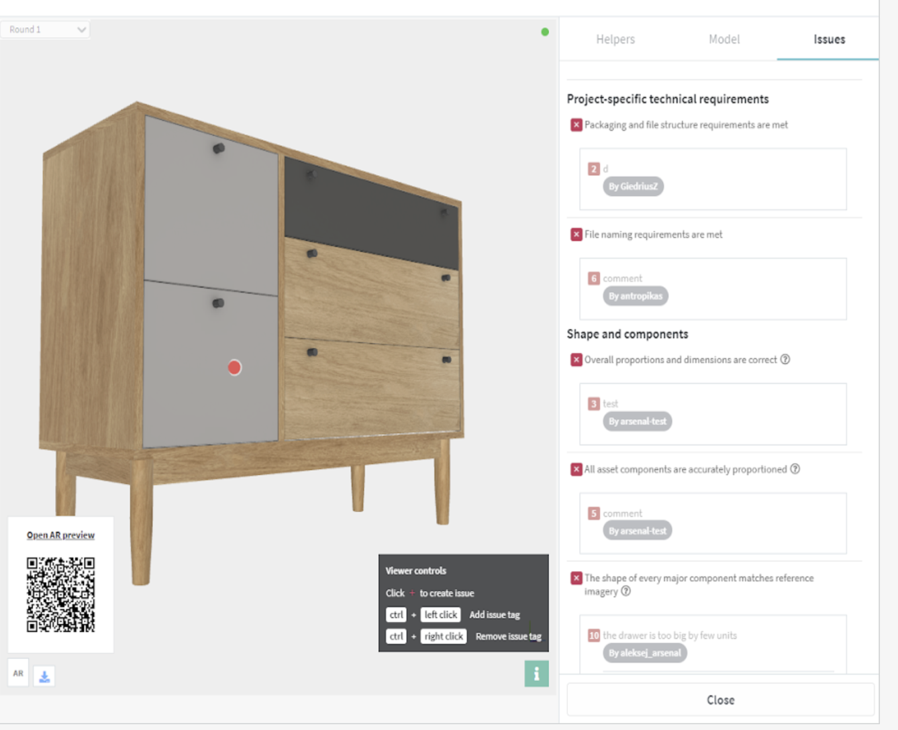This screenshot has width=898, height=730.
Task: Click the help icon beside Overall proportions requirement
Action: tap(785, 359)
